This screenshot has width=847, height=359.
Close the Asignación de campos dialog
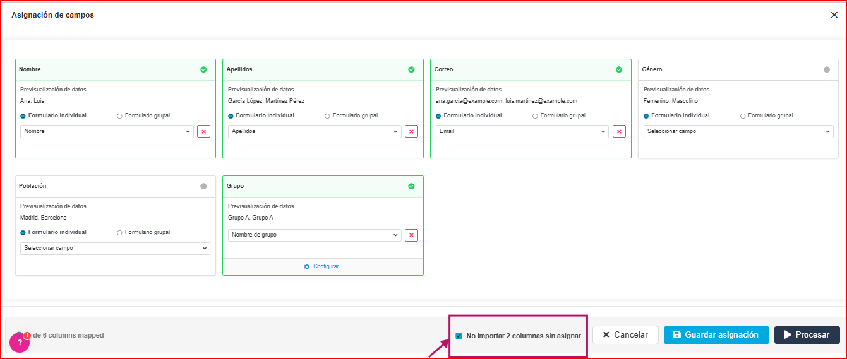point(834,15)
